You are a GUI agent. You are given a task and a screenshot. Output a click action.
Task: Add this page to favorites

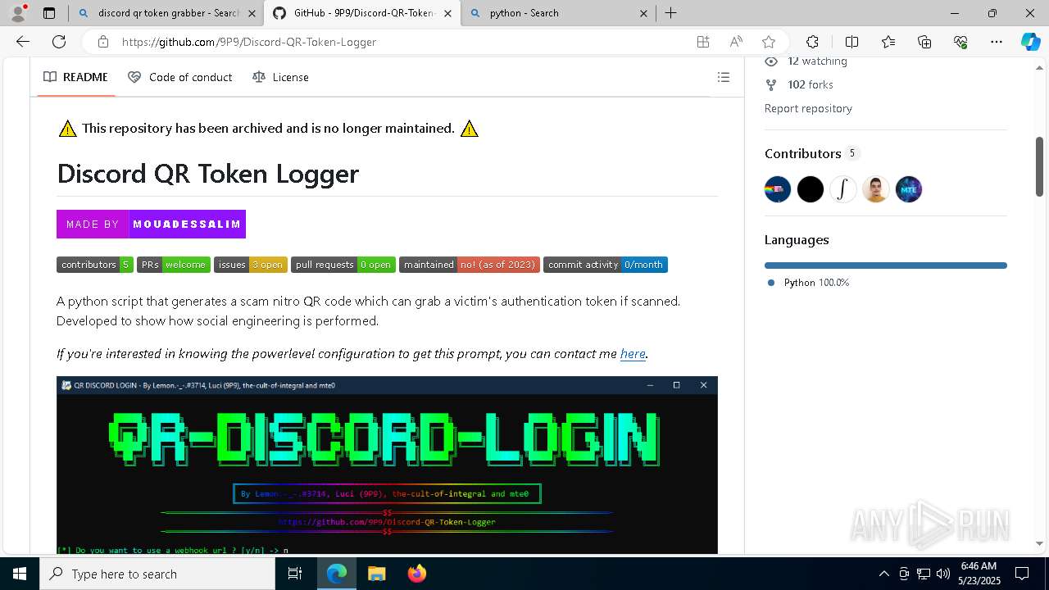point(769,42)
